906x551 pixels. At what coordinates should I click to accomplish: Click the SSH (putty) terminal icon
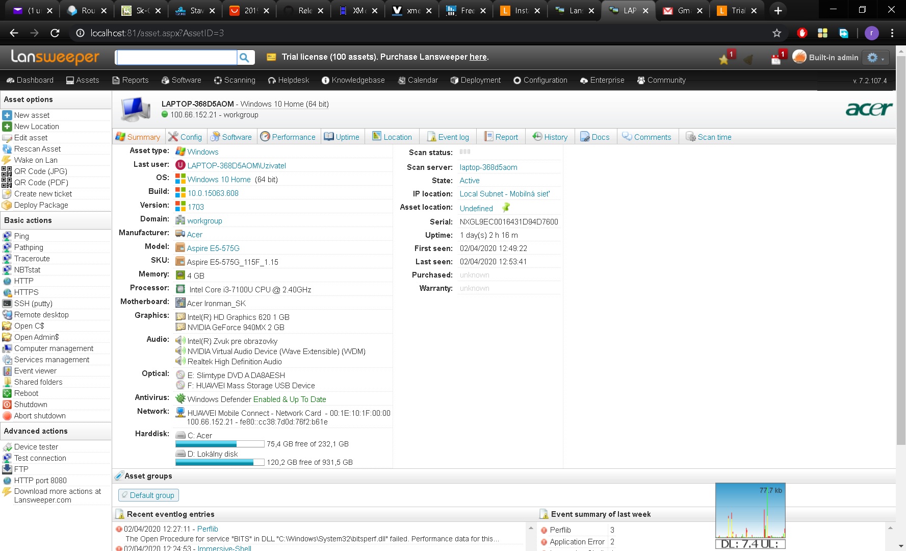pyautogui.click(x=7, y=304)
